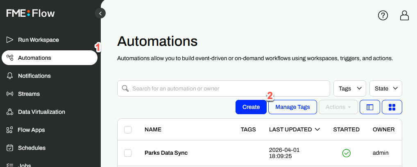Screen dimensions: 417x167
Task: Sort by the STARTED column header
Action: [346, 129]
